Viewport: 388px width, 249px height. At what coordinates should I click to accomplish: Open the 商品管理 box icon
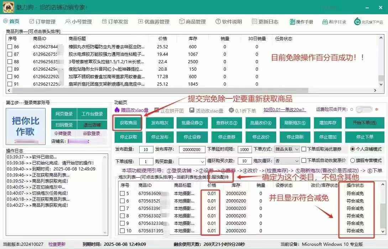(182, 22)
